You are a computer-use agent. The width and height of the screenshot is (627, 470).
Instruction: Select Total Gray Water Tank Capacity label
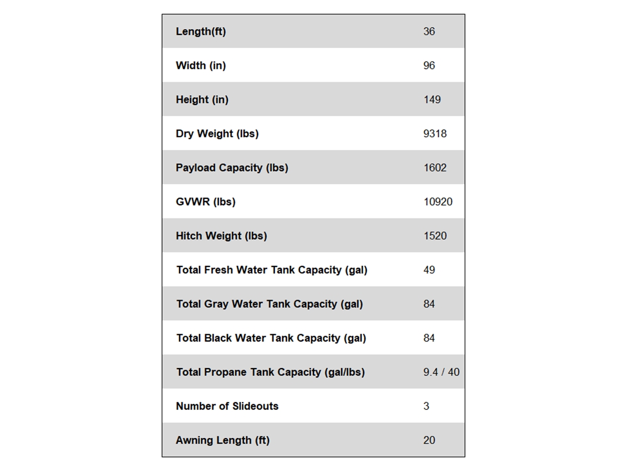pyautogui.click(x=269, y=304)
